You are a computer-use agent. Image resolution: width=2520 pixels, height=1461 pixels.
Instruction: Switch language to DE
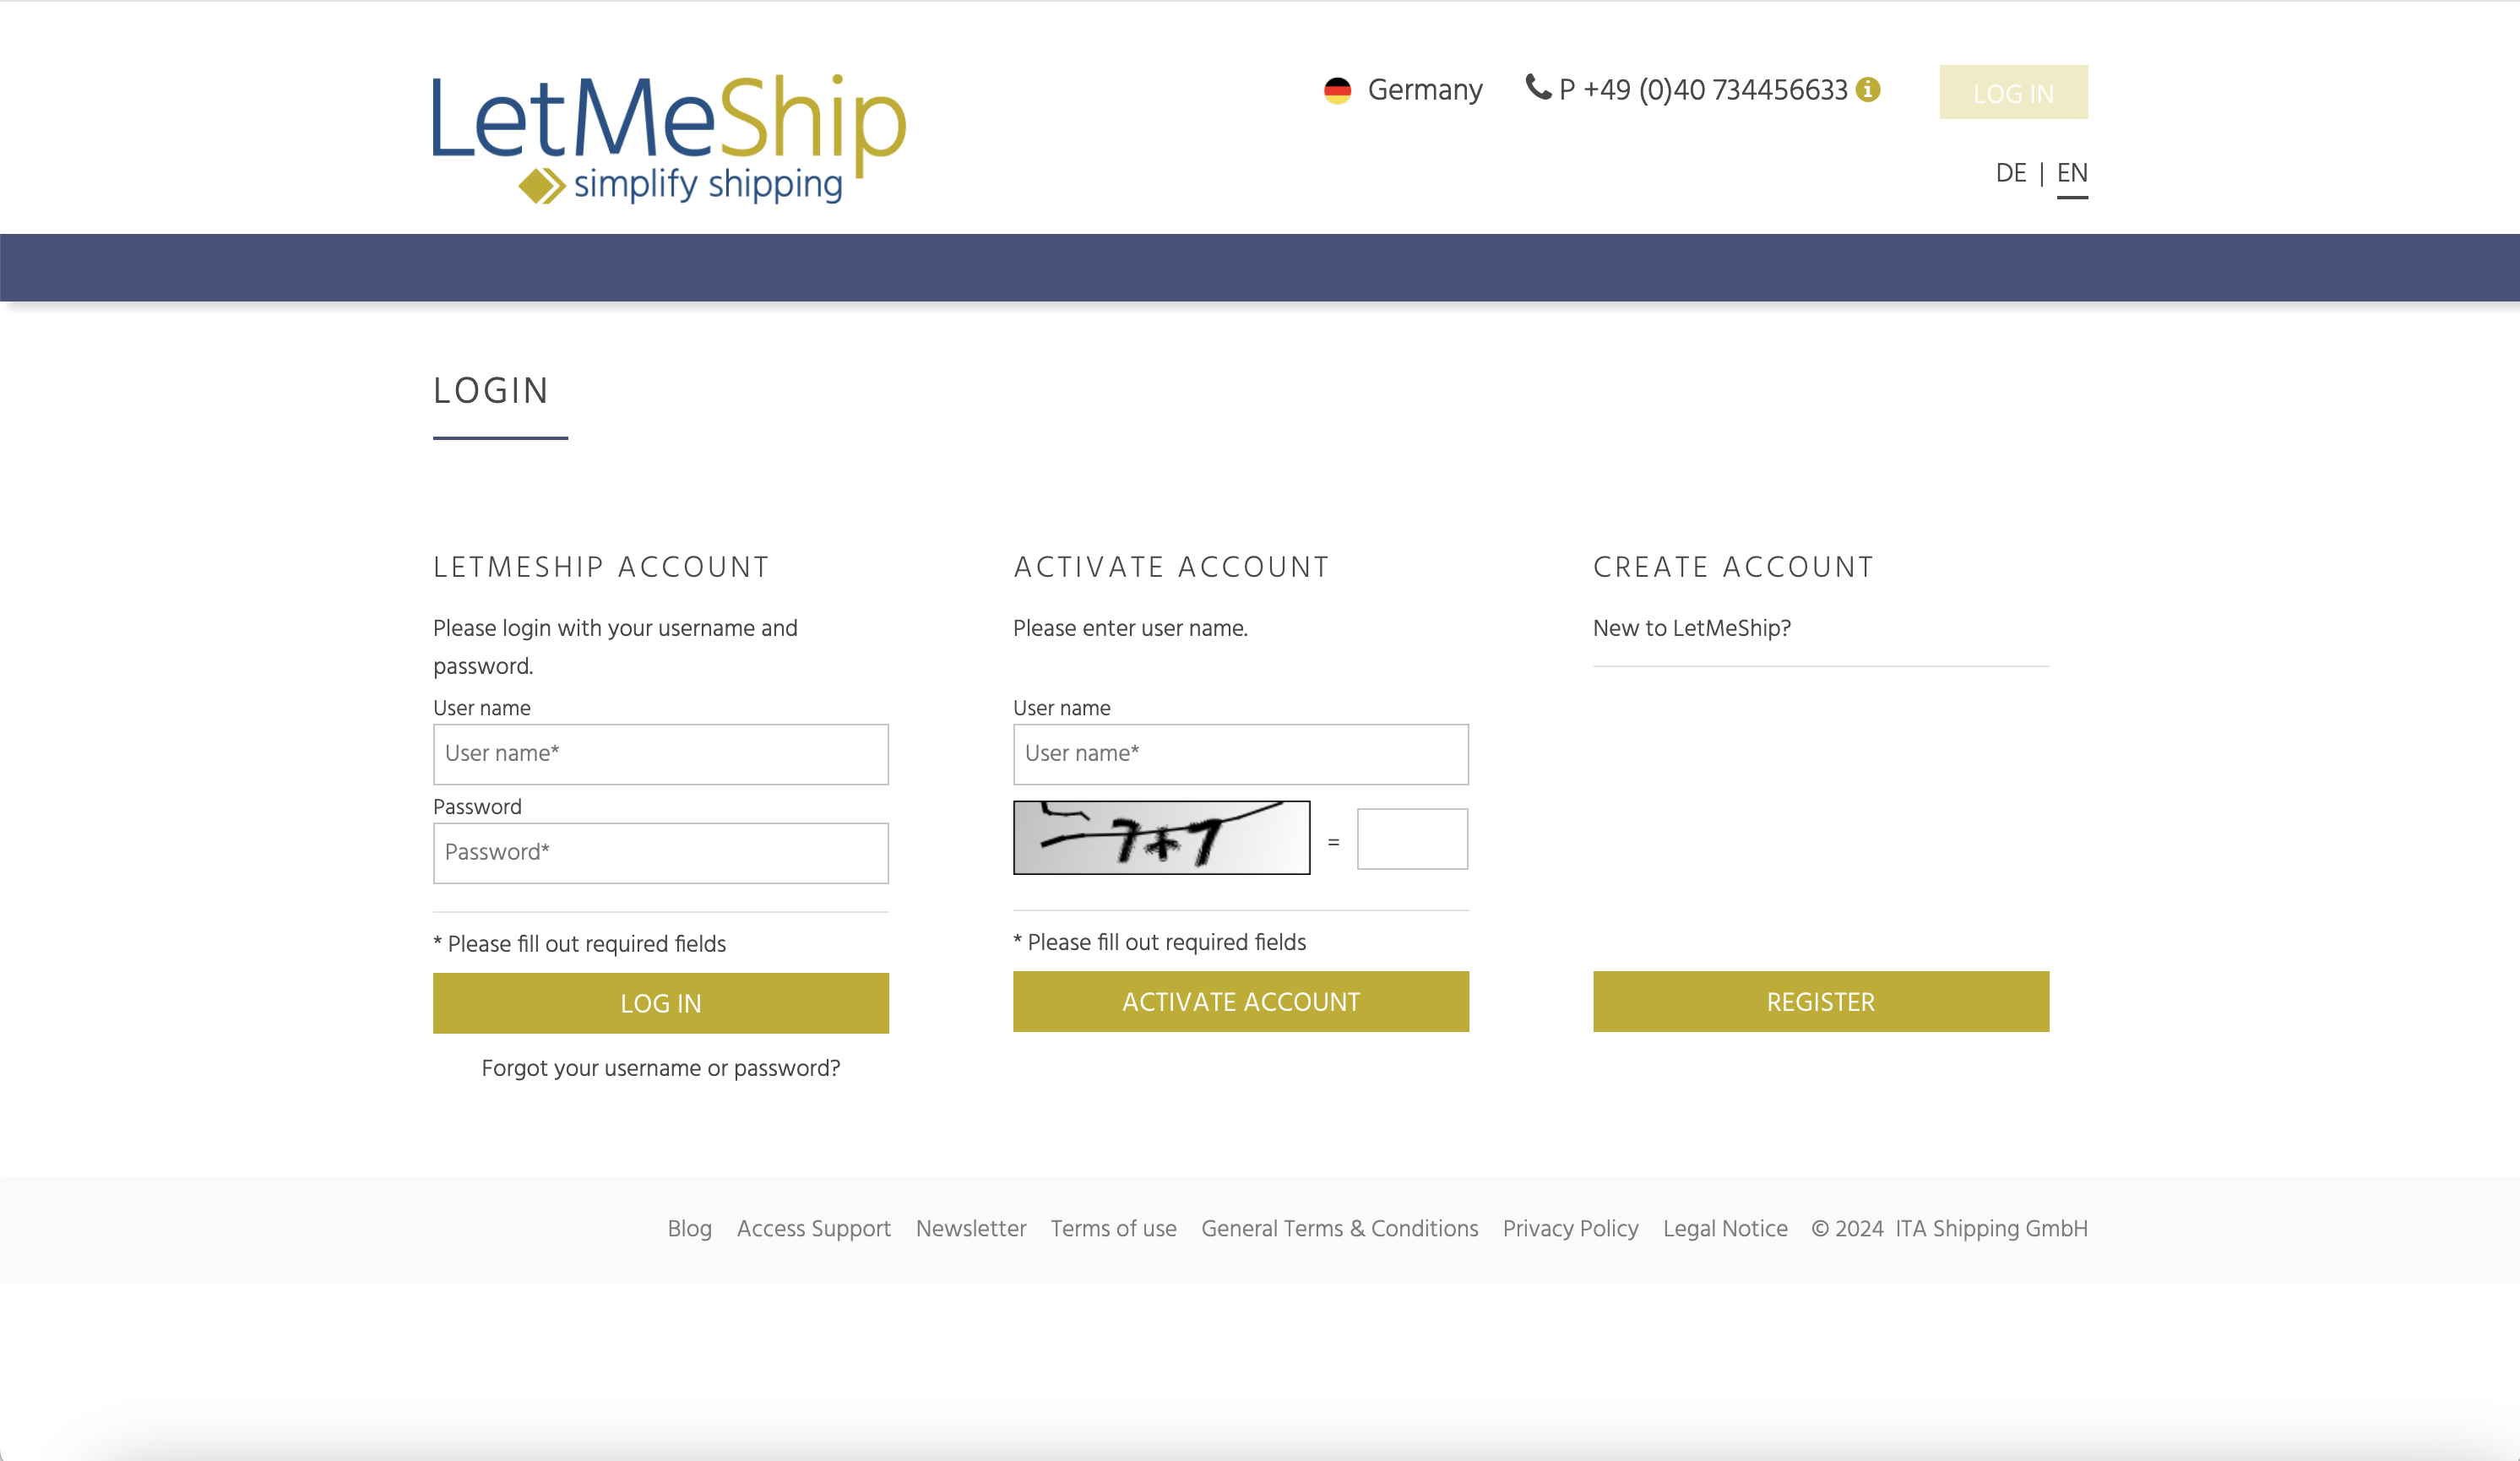coord(2010,174)
